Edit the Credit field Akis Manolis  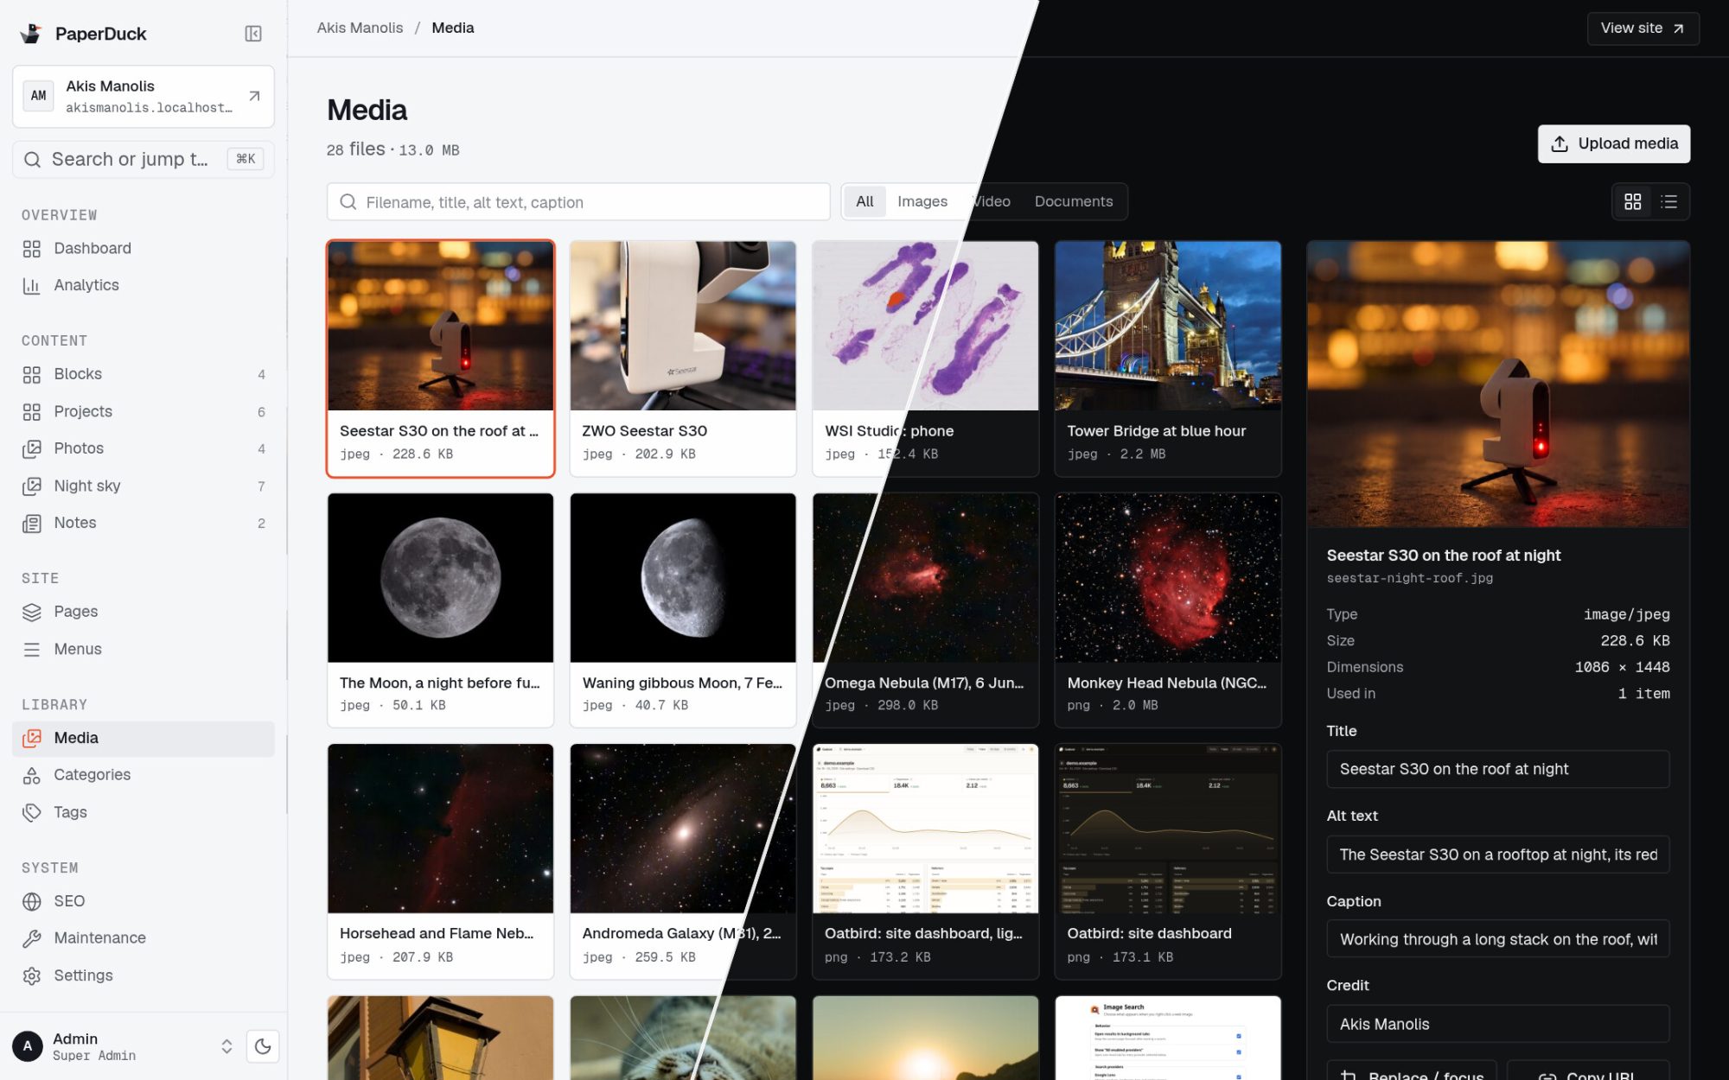[x=1497, y=1024]
